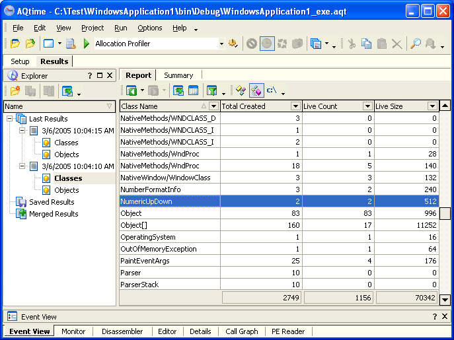Open the Allocation Profiler dropdown list

coord(221,44)
